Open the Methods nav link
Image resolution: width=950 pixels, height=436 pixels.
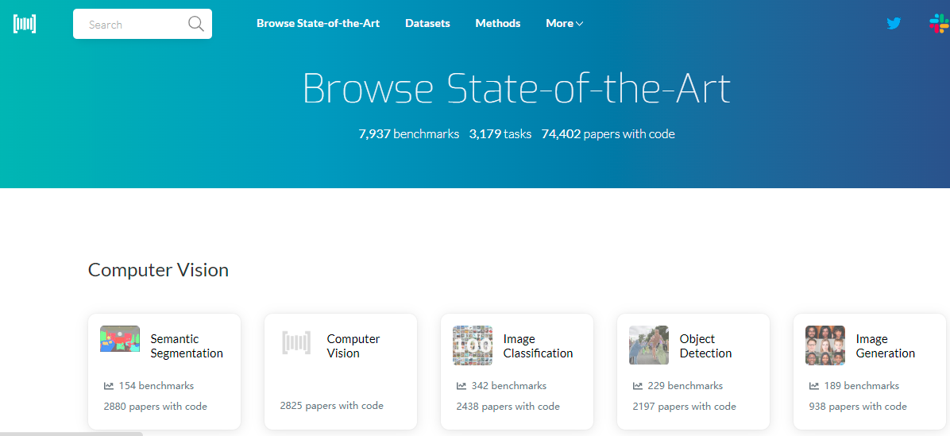click(x=498, y=24)
